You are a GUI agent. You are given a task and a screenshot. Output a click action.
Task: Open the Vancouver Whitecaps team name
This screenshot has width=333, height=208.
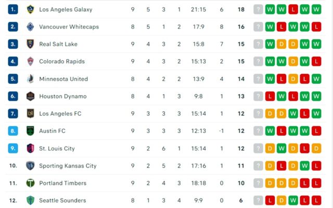(76, 27)
